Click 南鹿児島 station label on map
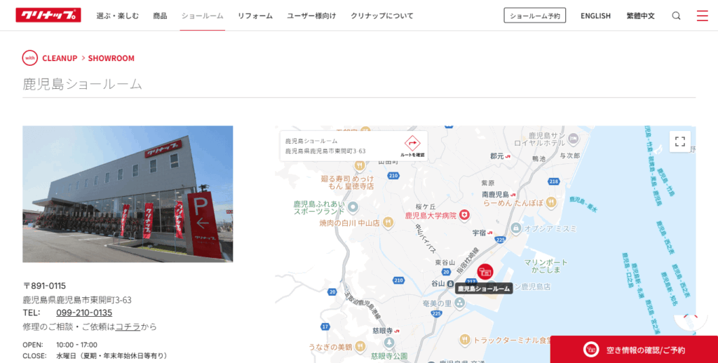The height and width of the screenshot is (363, 718). (x=496, y=195)
